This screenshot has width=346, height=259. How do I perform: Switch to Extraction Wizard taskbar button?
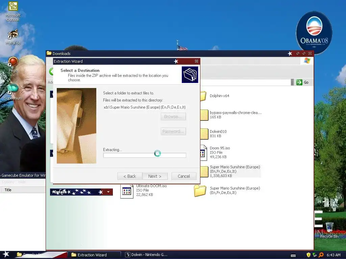point(94,255)
